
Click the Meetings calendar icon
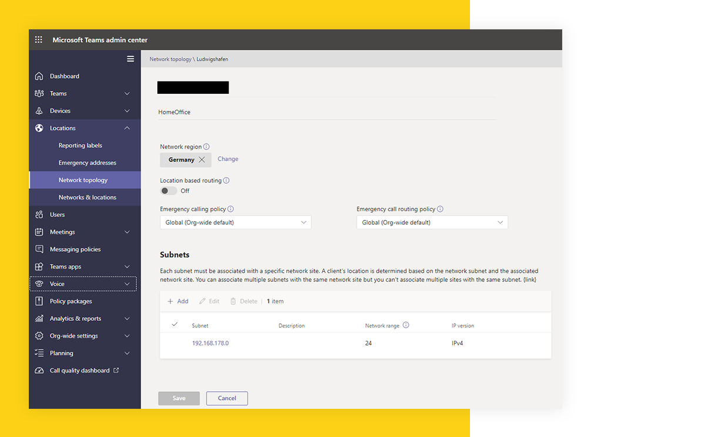coord(39,232)
